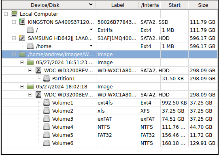Select the Volume4 NTFS row
Screen dimensions: 219x155
(109, 127)
